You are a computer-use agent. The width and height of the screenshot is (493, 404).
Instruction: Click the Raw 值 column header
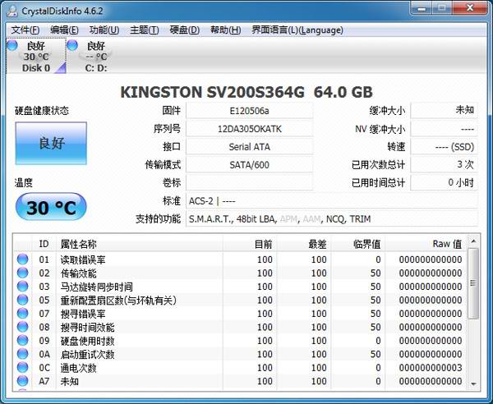(x=447, y=244)
